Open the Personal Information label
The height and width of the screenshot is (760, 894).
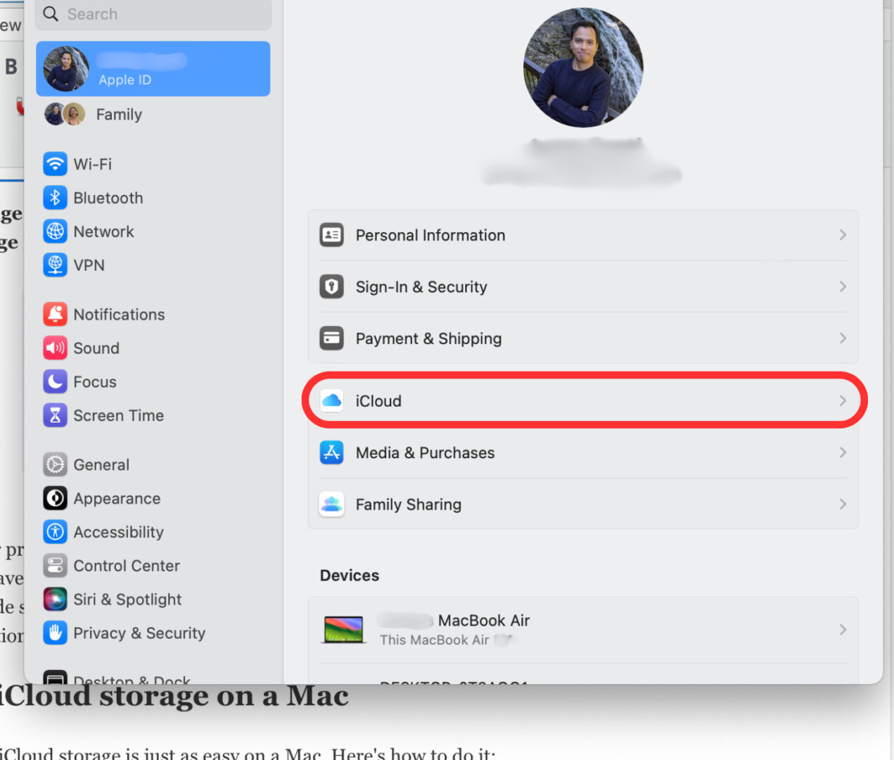pyautogui.click(x=430, y=235)
